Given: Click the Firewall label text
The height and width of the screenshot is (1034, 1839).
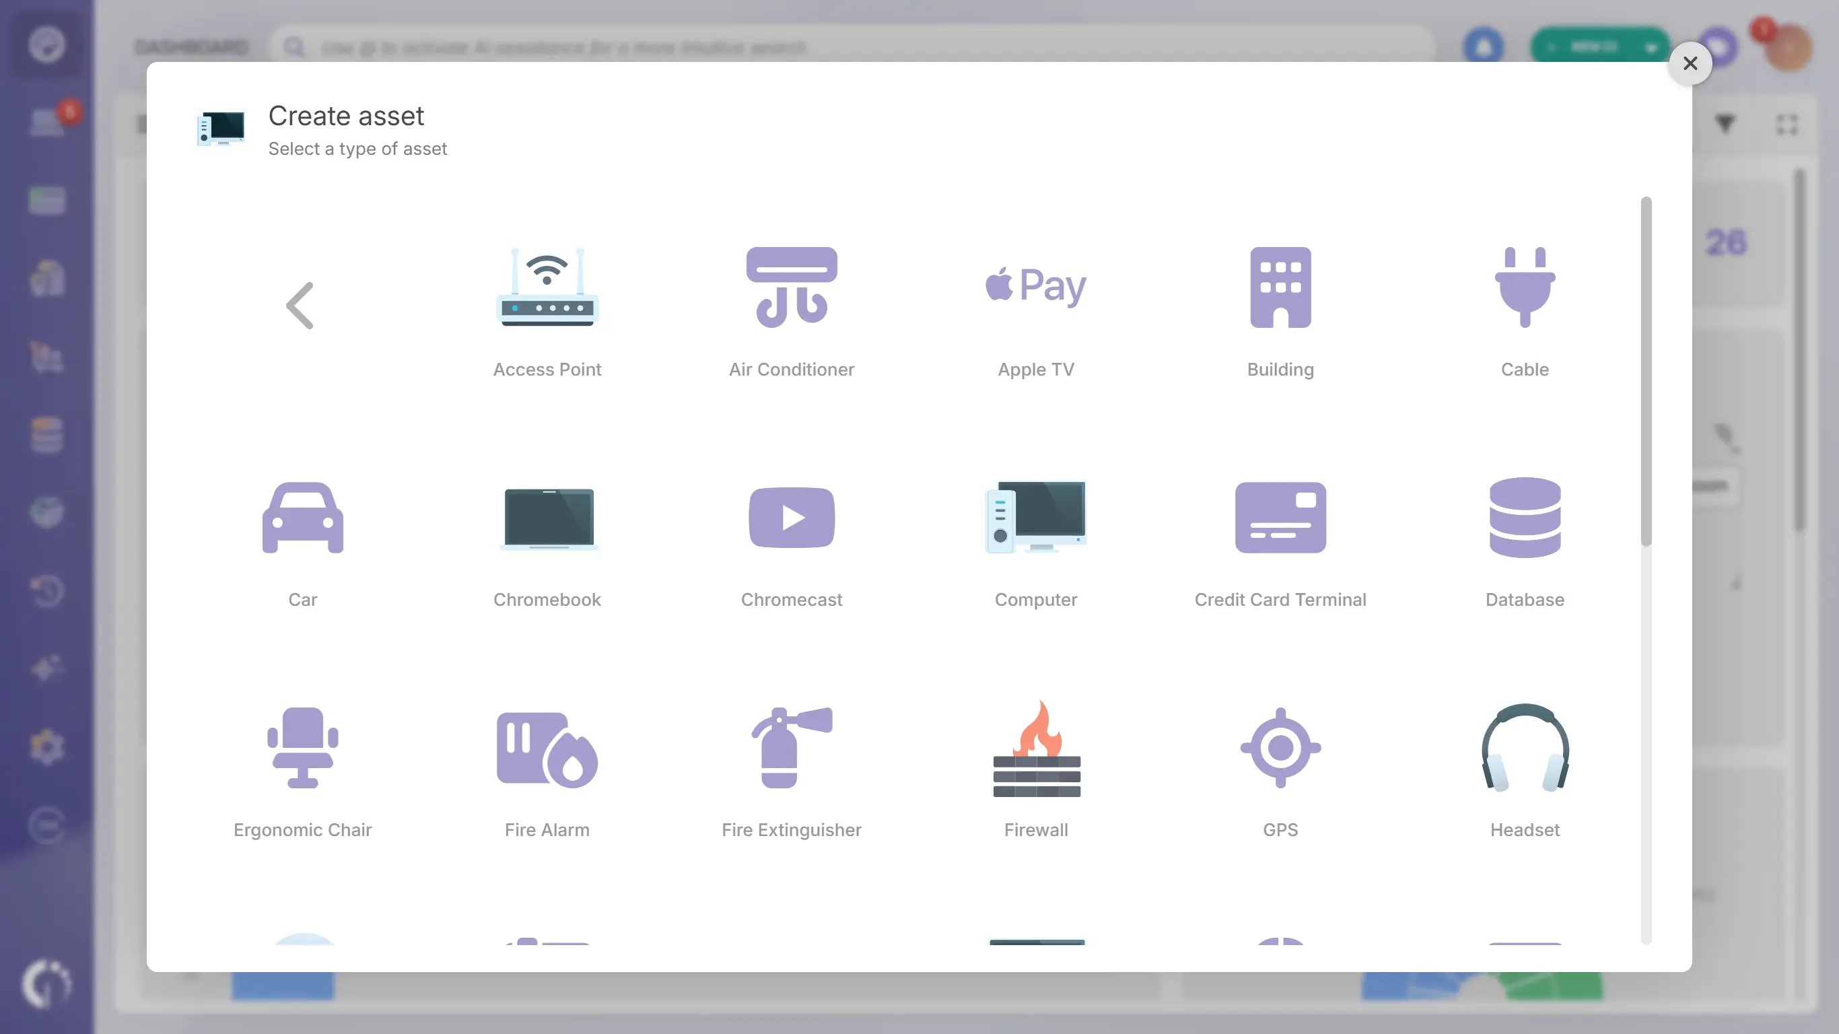Looking at the screenshot, I should tap(1036, 830).
